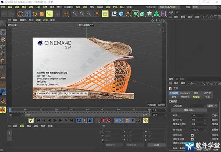The height and width of the screenshot is (152, 221).
Task: Click the orange workplane grid icon
Action: [x=3, y=85]
